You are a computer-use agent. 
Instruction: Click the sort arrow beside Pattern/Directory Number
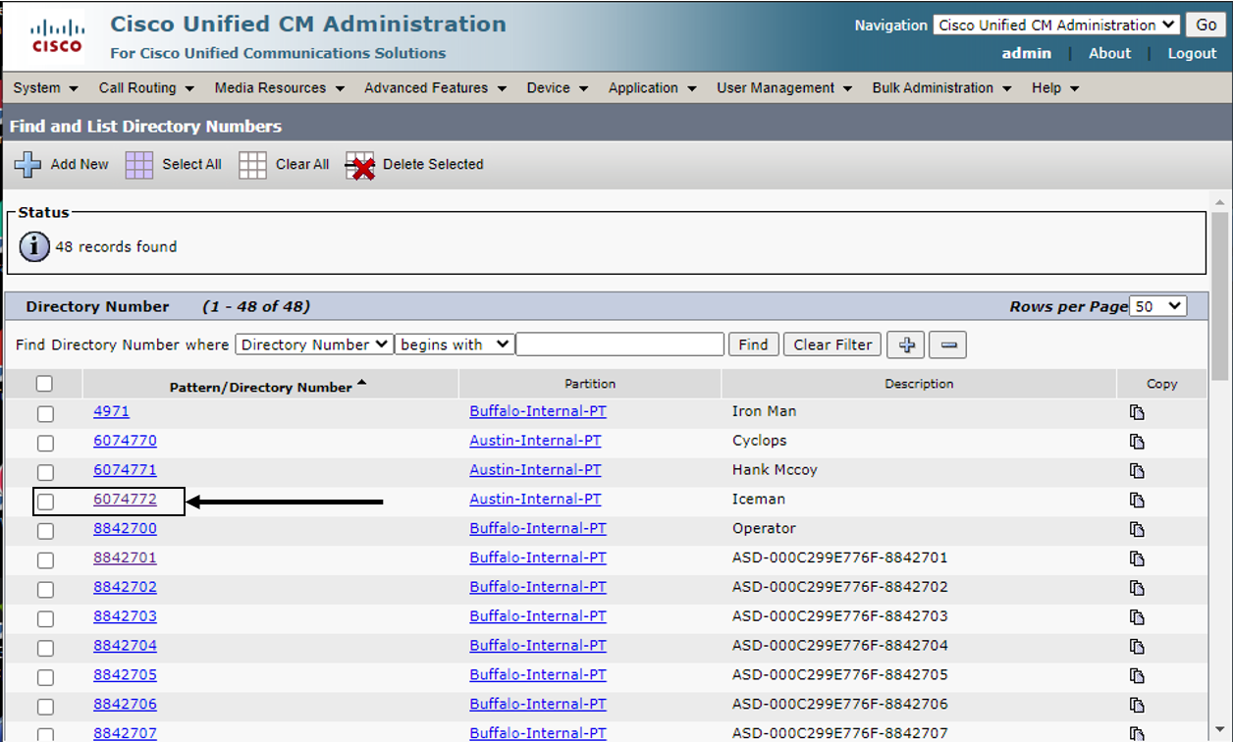pos(361,383)
